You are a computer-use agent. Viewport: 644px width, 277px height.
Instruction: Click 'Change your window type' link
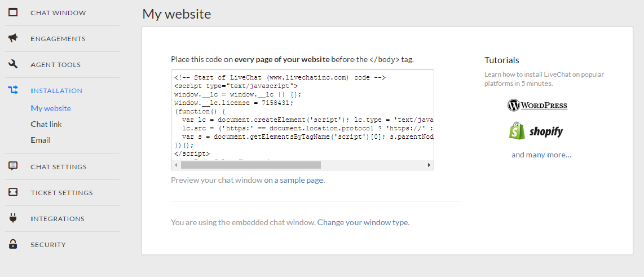click(x=364, y=222)
